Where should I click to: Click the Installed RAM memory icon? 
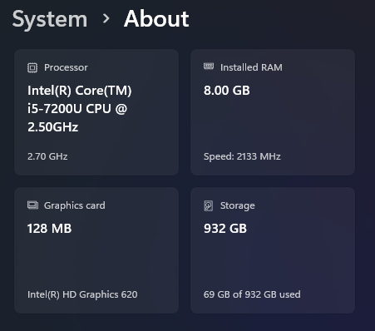pyautogui.click(x=209, y=66)
